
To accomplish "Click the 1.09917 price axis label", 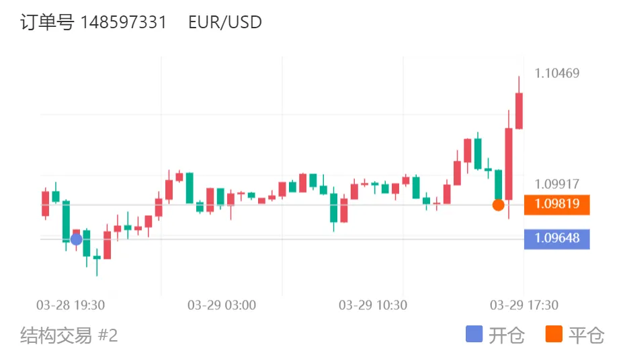I will click(x=557, y=184).
